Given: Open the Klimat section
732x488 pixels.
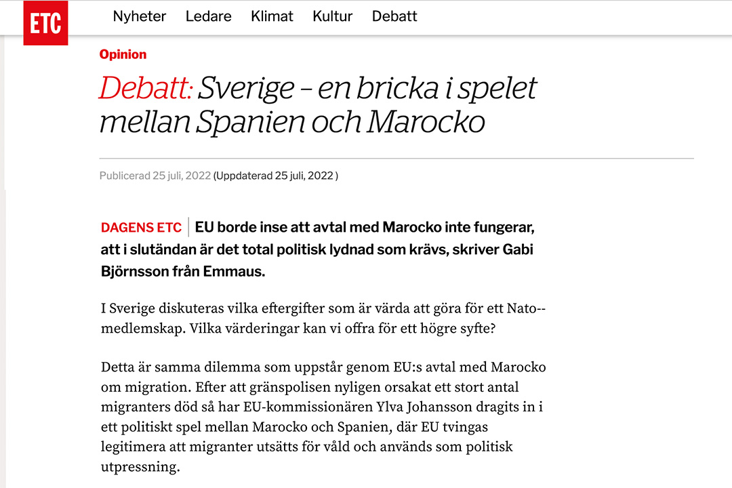Looking at the screenshot, I should pyautogui.click(x=272, y=16).
